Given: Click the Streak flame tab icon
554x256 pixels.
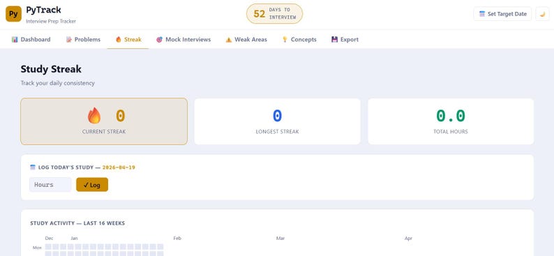Looking at the screenshot, I should pyautogui.click(x=119, y=40).
